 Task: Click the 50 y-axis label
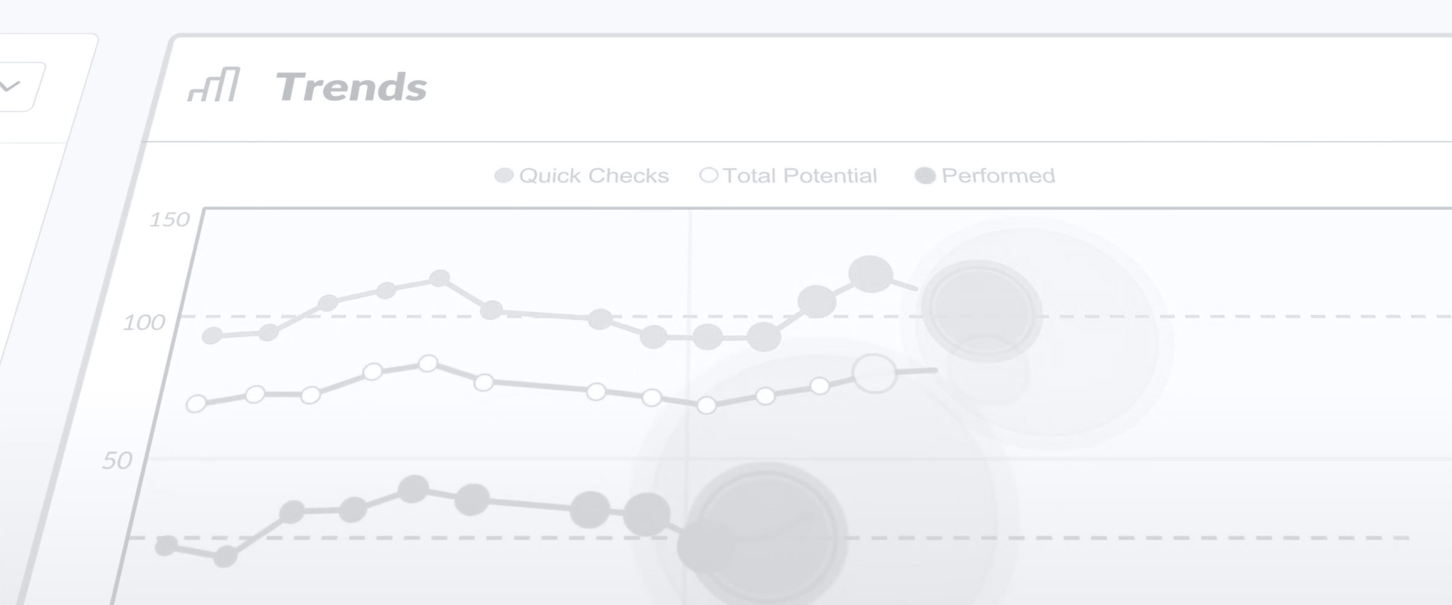[117, 461]
